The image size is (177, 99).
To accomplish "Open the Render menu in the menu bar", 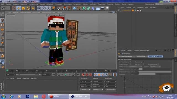I will tap(77, 4).
